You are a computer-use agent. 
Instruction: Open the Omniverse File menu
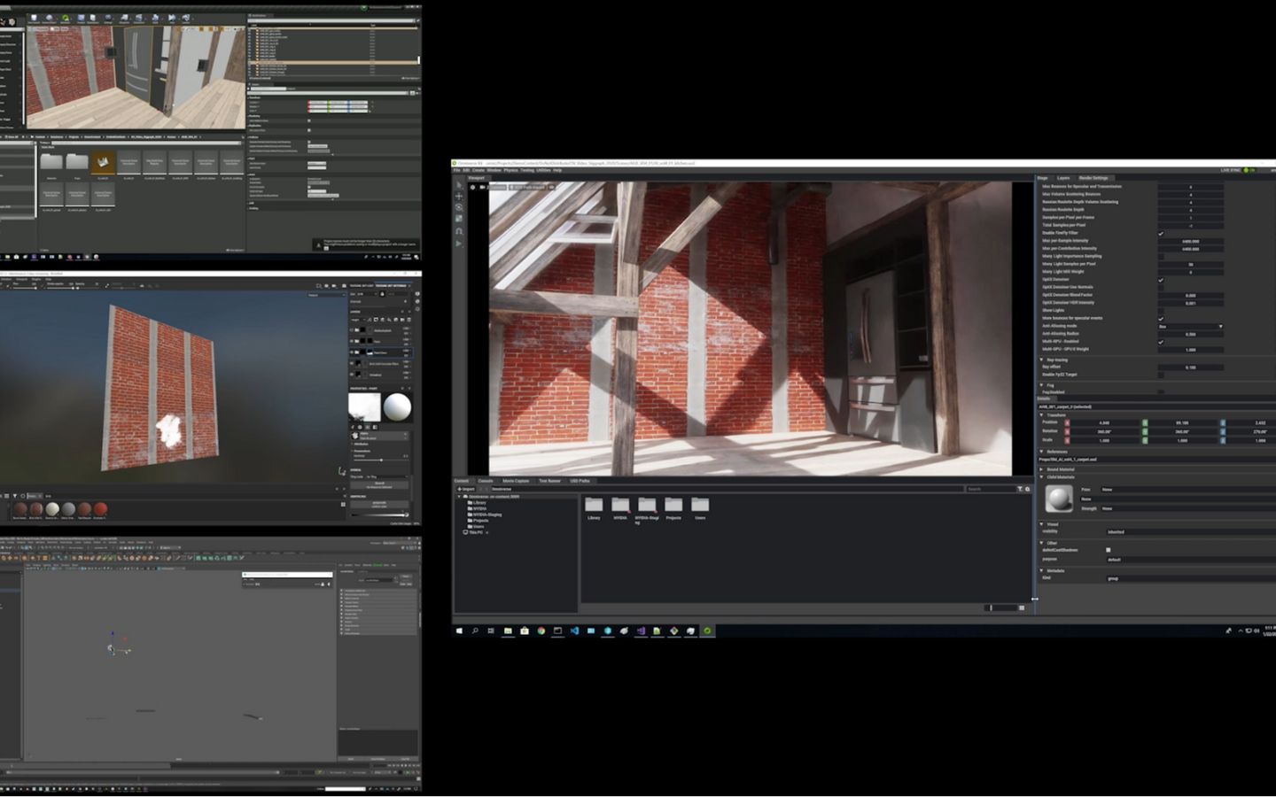tap(457, 170)
